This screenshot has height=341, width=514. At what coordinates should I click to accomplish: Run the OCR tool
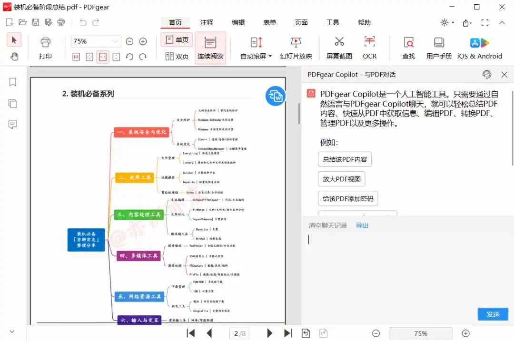coord(370,48)
